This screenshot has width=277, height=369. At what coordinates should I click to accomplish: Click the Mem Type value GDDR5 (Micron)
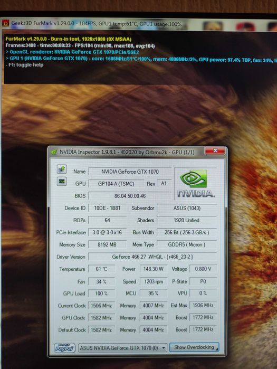[187, 245]
